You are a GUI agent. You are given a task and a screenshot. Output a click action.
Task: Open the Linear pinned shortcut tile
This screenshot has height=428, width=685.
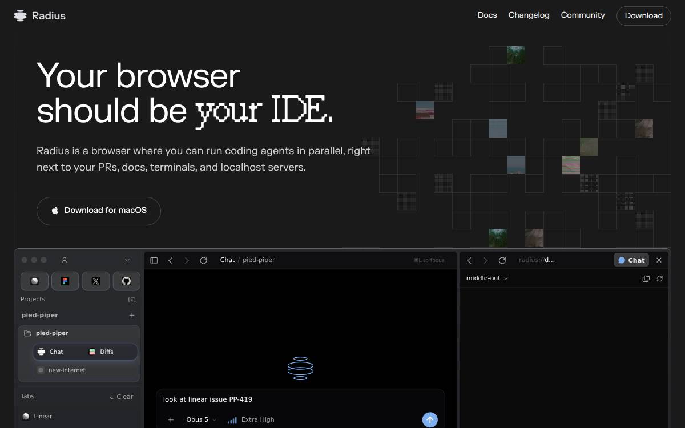click(34, 281)
